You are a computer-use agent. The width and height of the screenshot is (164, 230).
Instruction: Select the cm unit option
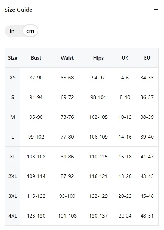tap(30, 31)
